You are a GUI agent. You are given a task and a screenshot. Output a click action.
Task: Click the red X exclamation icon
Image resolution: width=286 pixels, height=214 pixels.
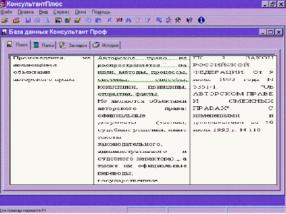tap(119, 20)
